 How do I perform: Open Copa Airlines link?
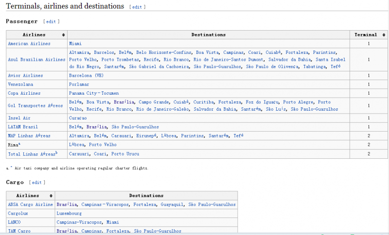24,93
